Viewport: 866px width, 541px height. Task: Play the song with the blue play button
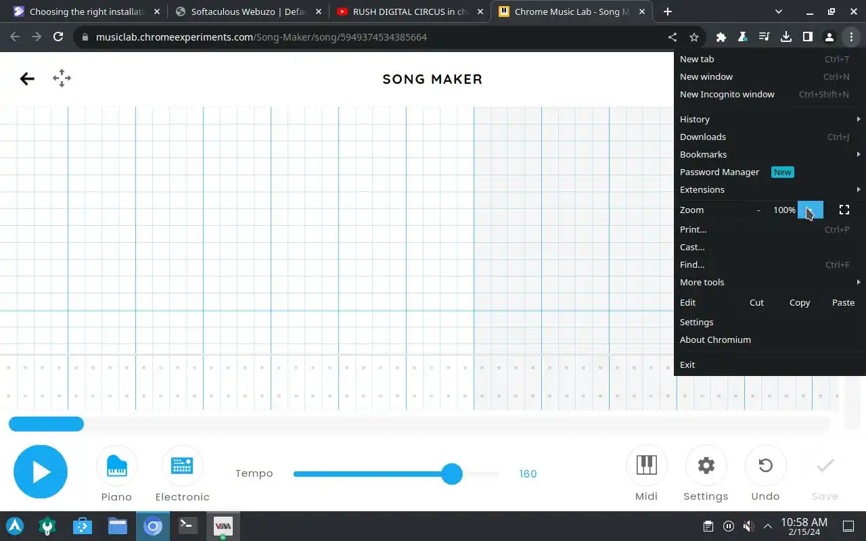point(41,472)
